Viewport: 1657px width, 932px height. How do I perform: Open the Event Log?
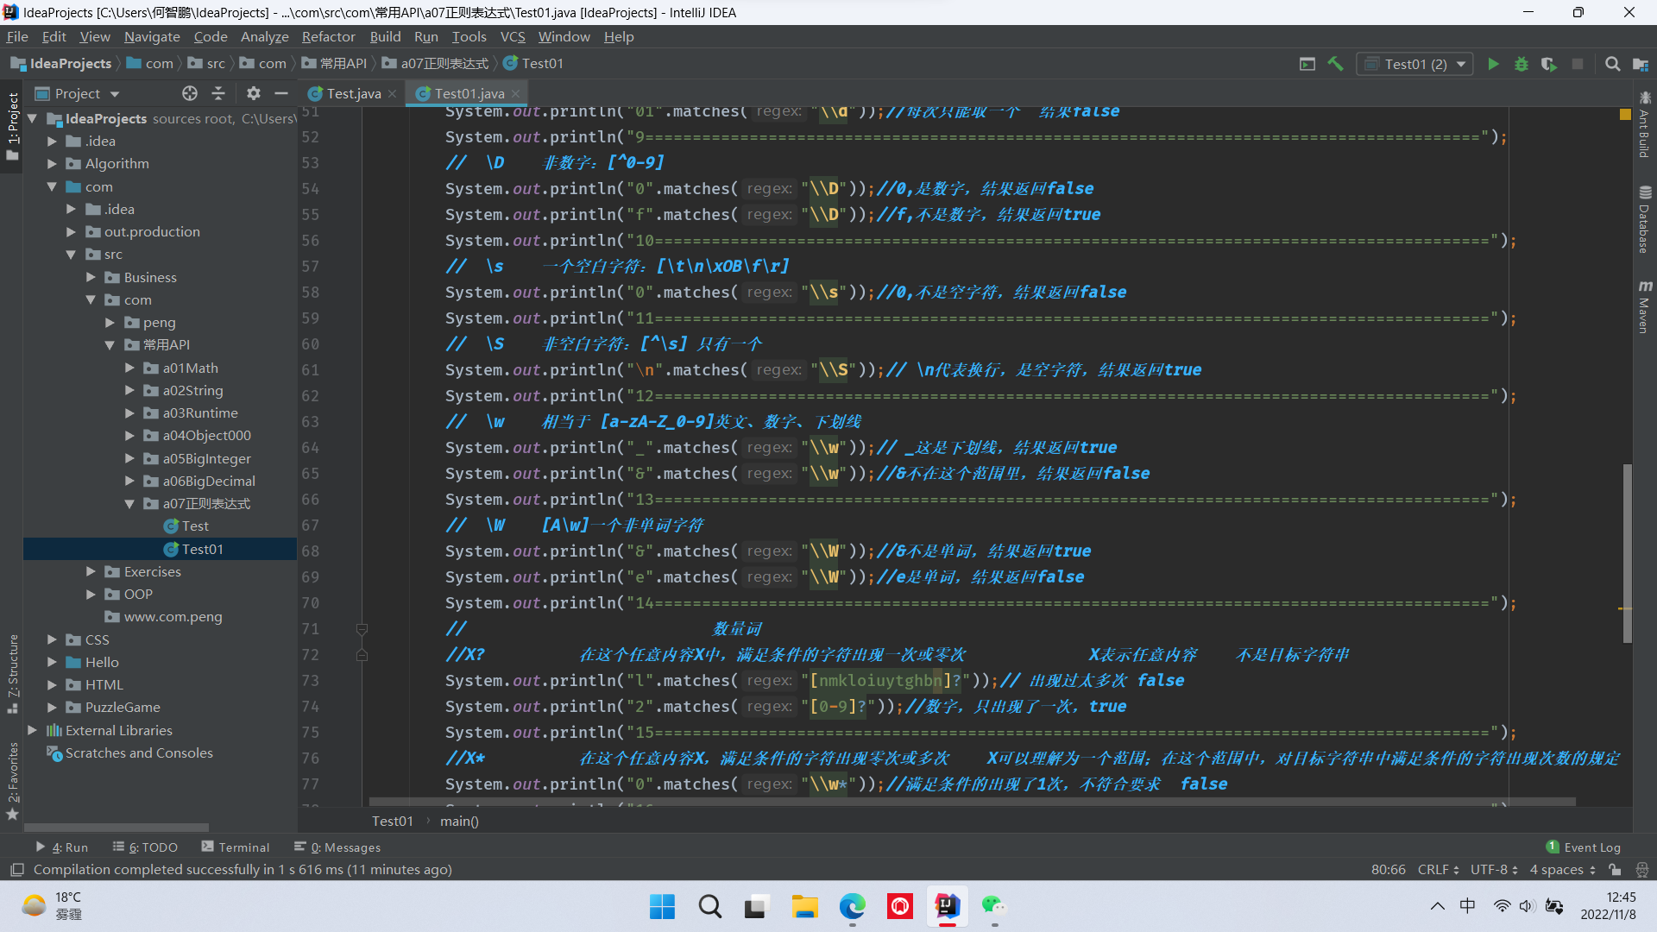[x=1583, y=847]
